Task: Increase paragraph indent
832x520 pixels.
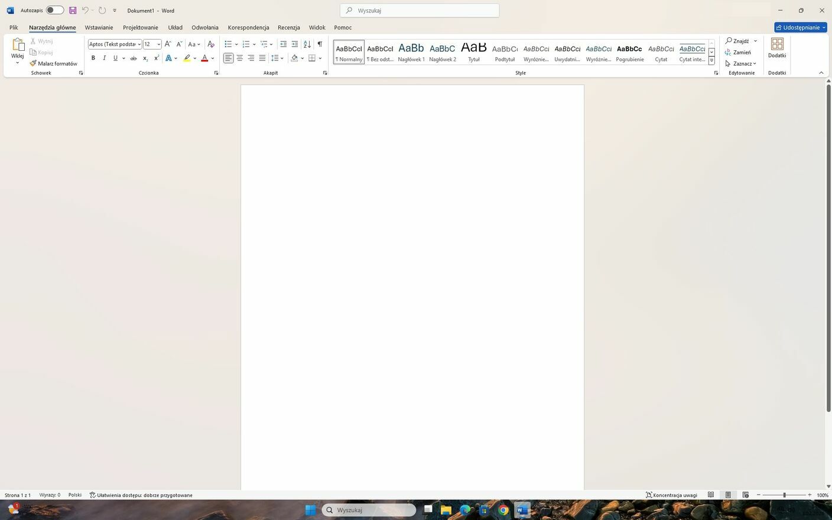Action: click(x=295, y=44)
